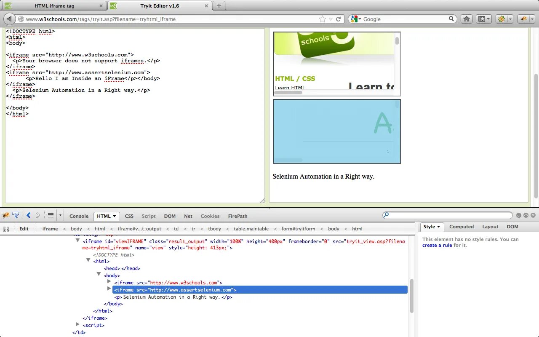
Task: Open the Style side panel dropdown
Action: (x=438, y=227)
